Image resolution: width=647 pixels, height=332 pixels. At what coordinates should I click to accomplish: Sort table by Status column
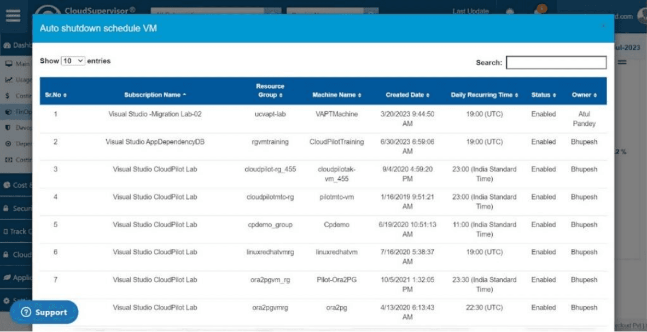tap(544, 95)
